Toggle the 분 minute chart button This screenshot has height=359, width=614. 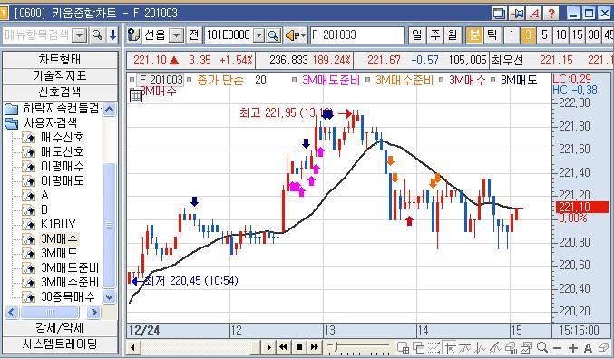pos(473,35)
